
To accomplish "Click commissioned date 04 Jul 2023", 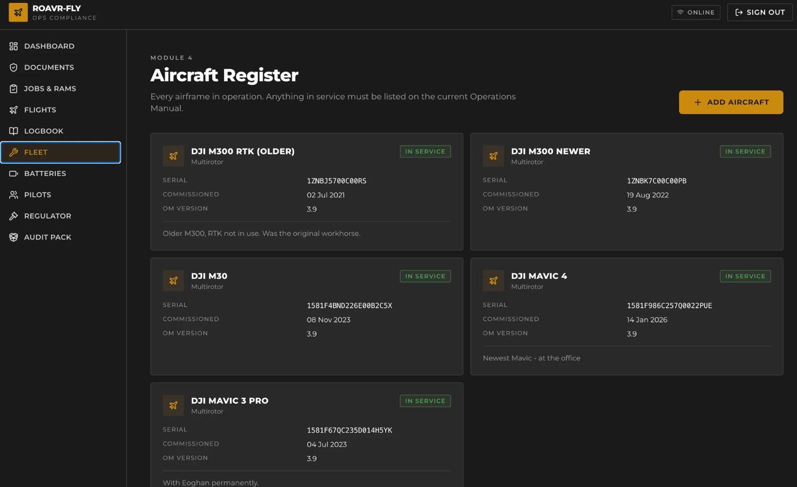I will point(327,445).
